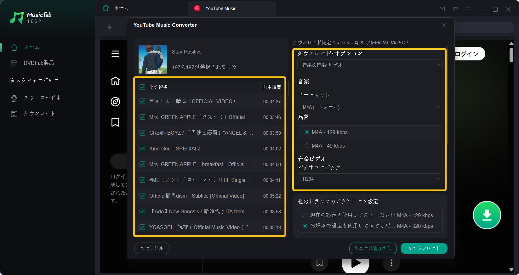The image size is (519, 275).
Task: Uncheck ヨルシカ - 晴る track checkbox
Action: [142, 101]
